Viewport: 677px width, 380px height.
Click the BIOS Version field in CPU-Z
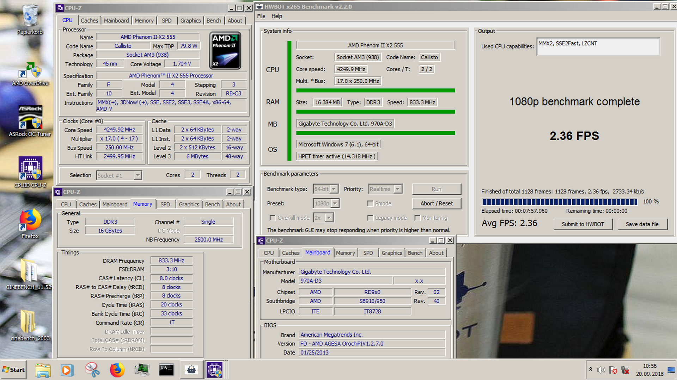pos(372,344)
